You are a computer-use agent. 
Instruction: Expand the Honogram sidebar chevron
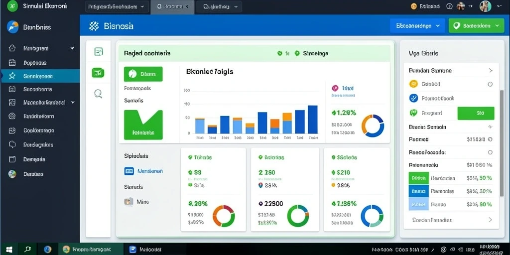coord(72,48)
